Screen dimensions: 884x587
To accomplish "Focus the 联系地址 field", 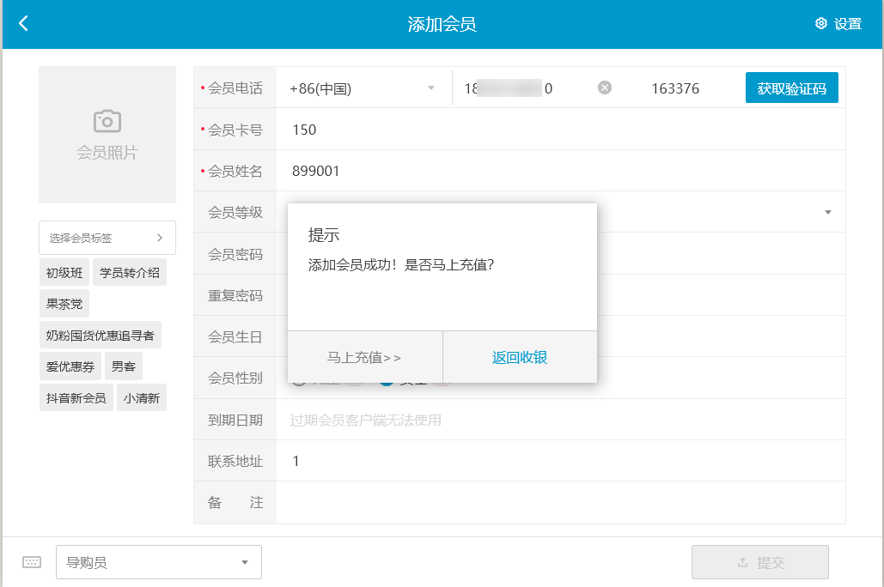I will point(561,461).
